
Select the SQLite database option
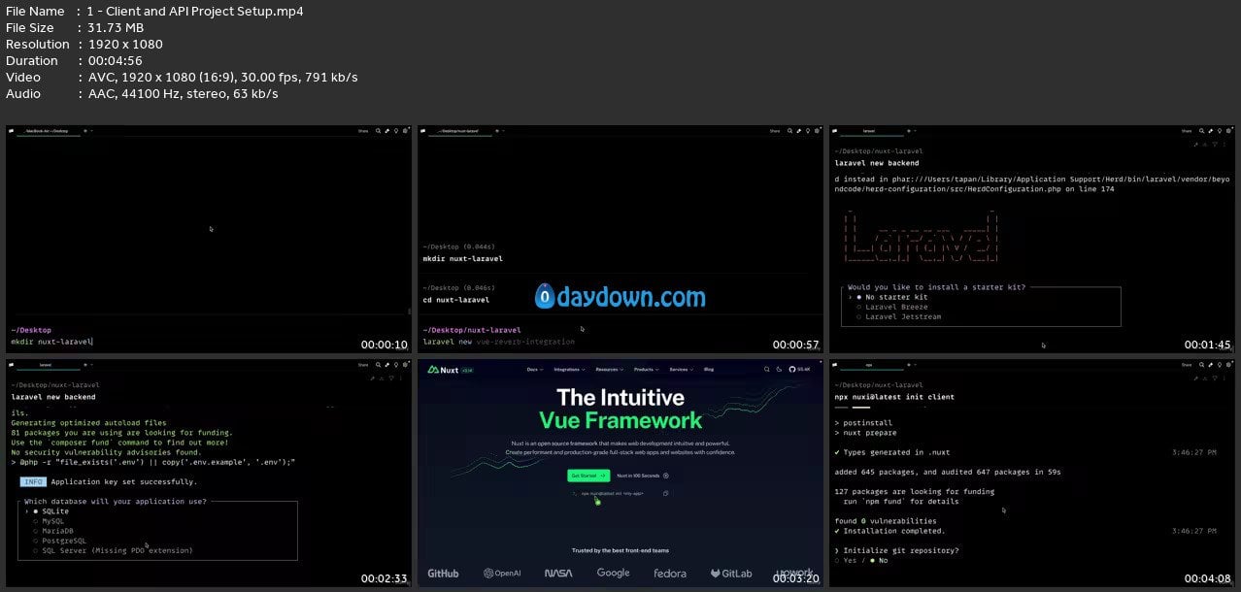pos(50,510)
